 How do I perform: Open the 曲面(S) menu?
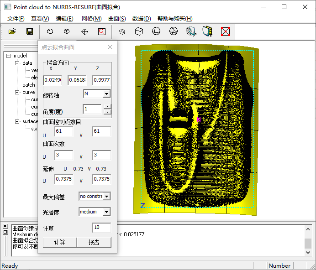[x=117, y=19]
